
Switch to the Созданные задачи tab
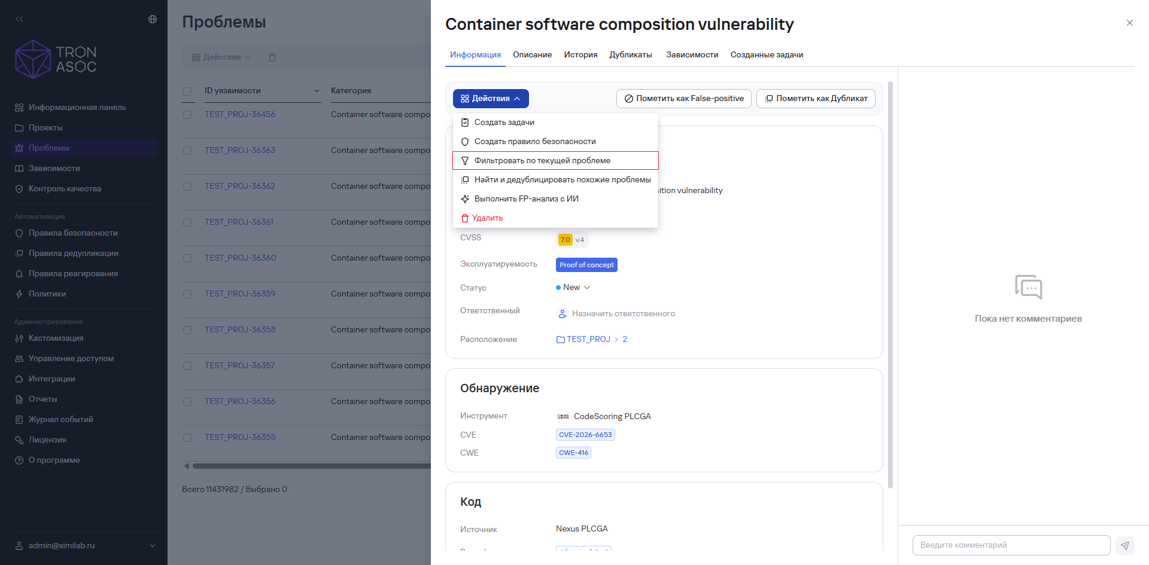pyautogui.click(x=767, y=55)
